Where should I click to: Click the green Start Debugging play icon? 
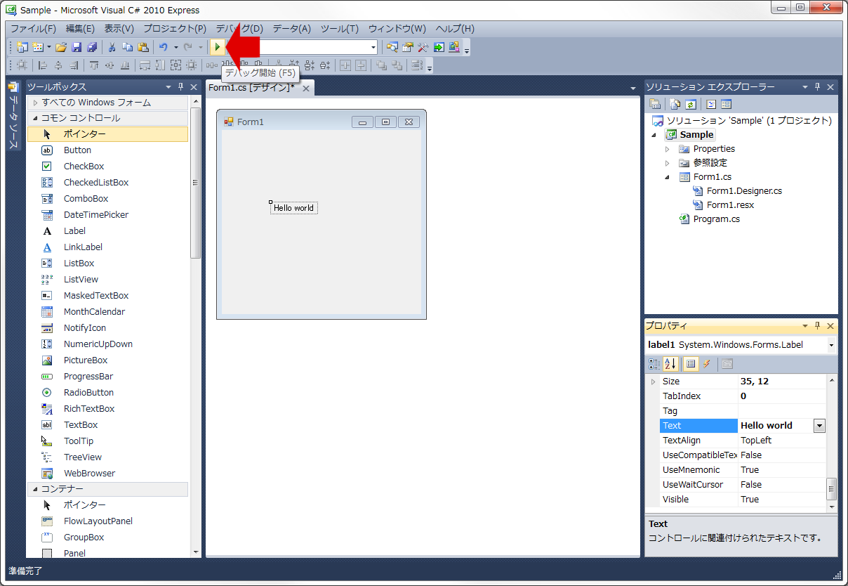(218, 47)
